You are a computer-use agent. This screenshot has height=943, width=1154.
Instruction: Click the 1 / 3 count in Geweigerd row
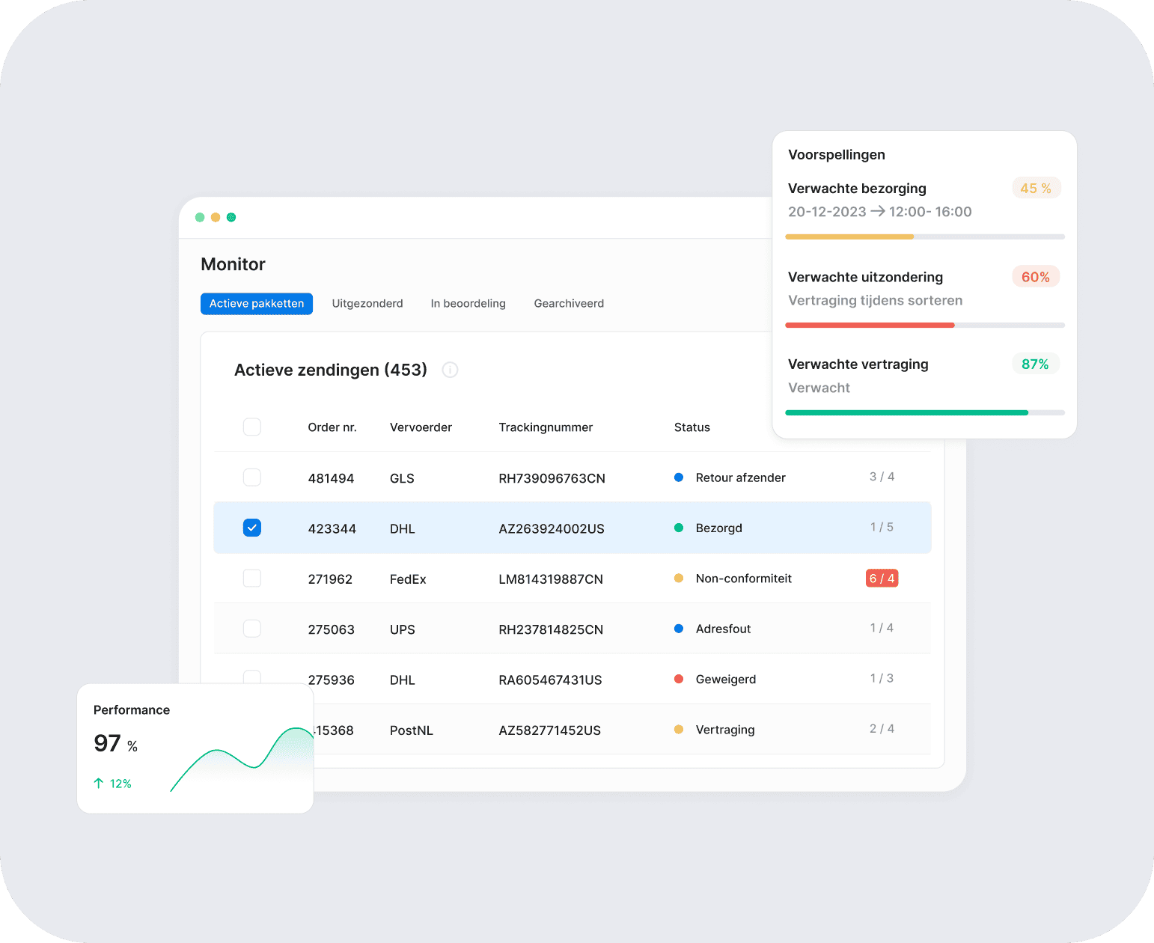click(x=882, y=678)
